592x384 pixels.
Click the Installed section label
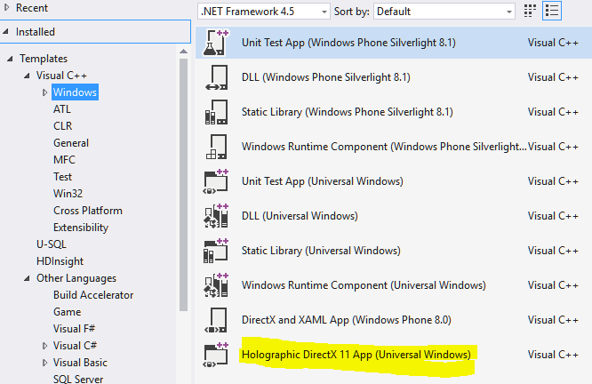click(x=36, y=32)
